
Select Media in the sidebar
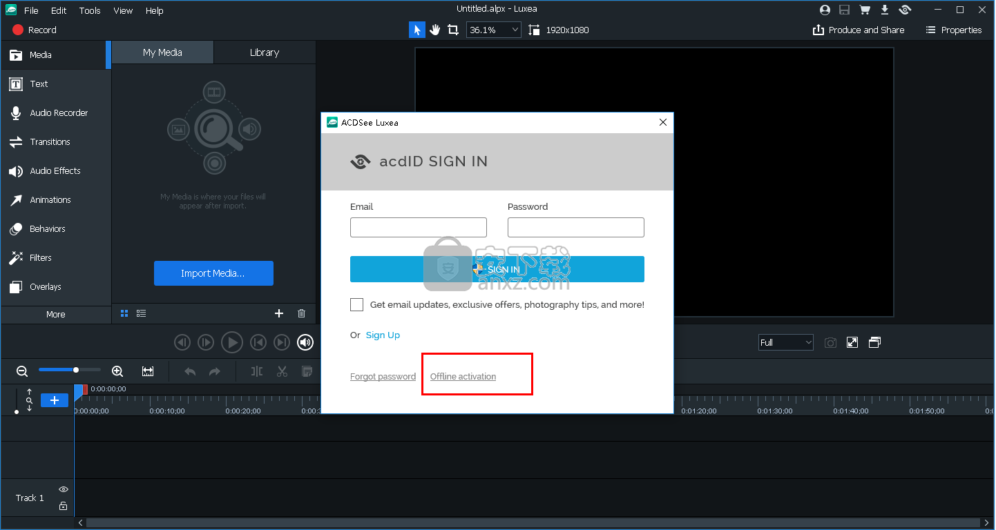coord(55,55)
